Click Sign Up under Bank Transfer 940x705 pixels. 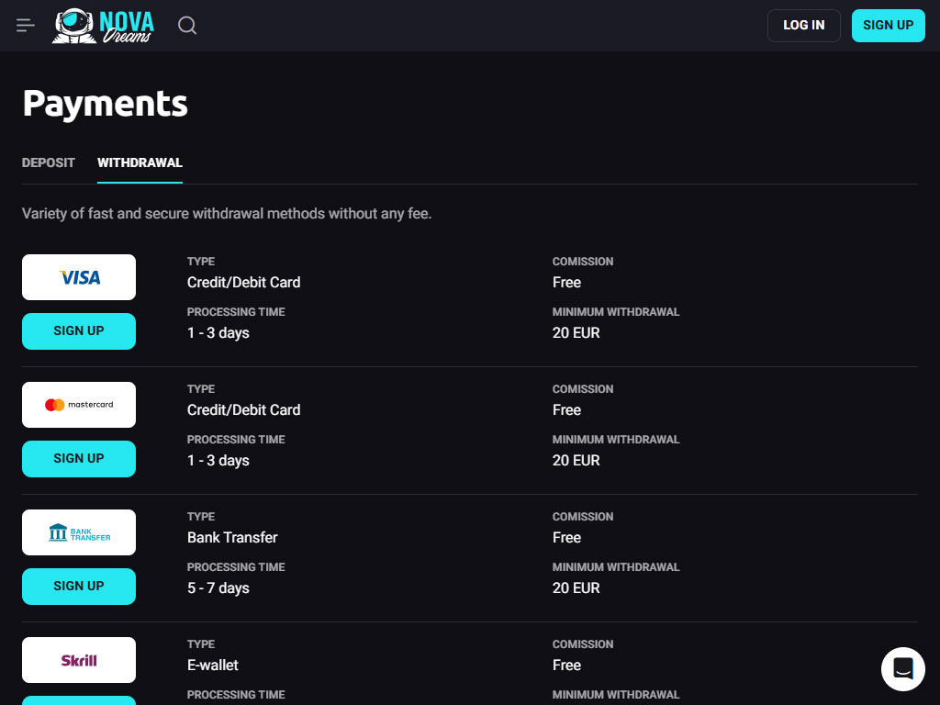click(79, 587)
